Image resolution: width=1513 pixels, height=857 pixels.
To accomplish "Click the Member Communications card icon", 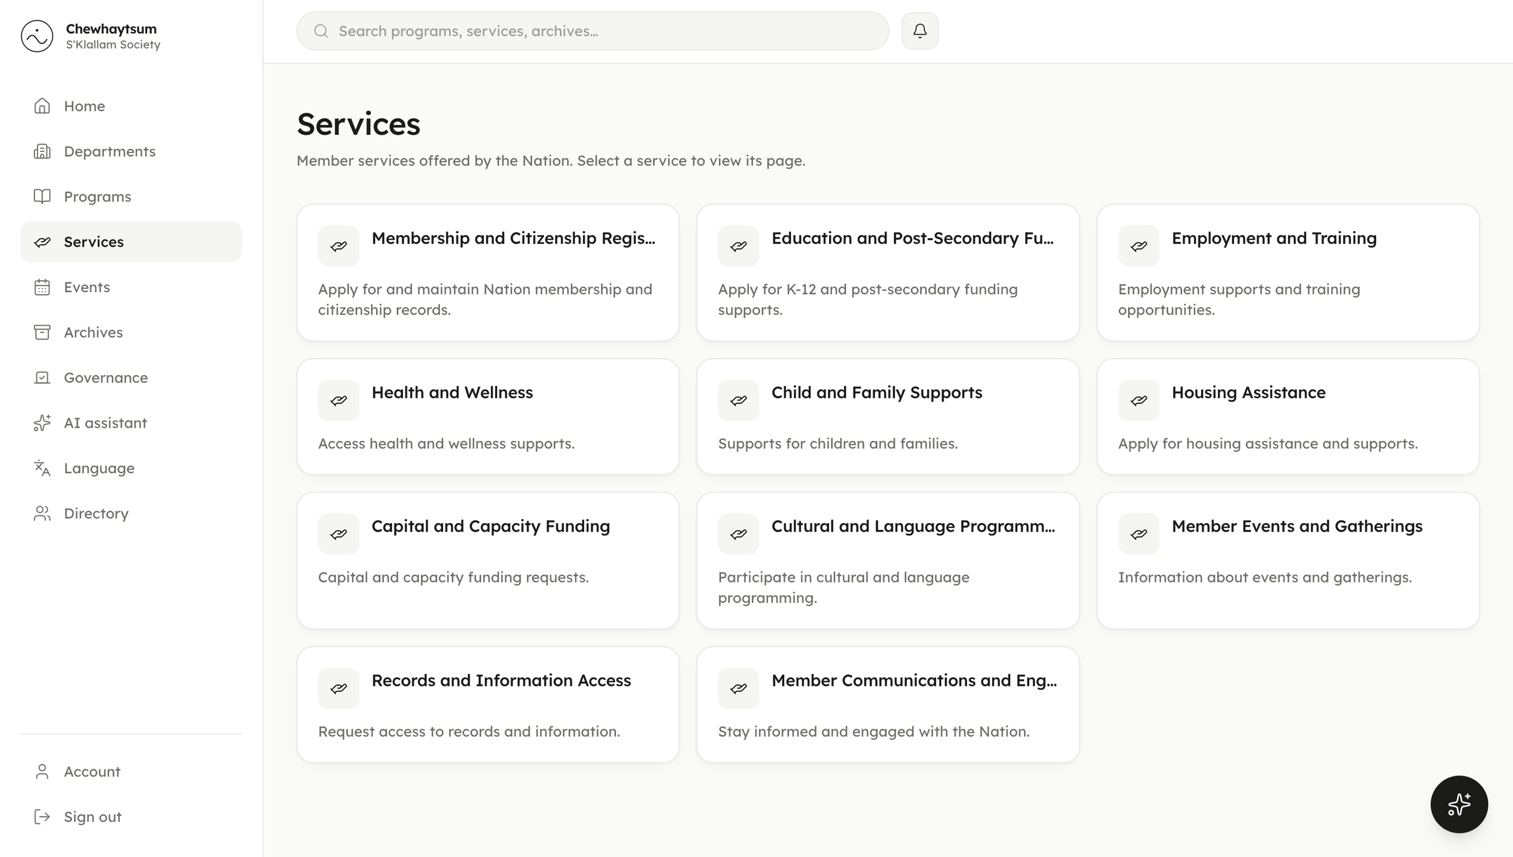I will point(738,688).
